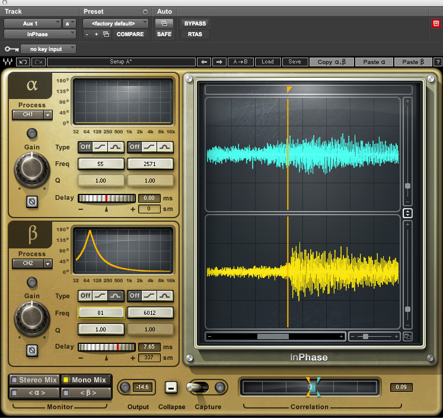This screenshot has width=443, height=418.
Task: Click the waveform horizontal scrollbar thumb
Action: (x=273, y=336)
